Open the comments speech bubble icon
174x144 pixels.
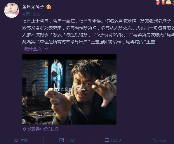click(107, 140)
